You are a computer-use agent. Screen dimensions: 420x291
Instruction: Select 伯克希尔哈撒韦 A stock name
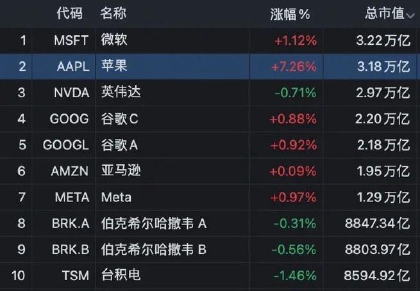point(154,223)
